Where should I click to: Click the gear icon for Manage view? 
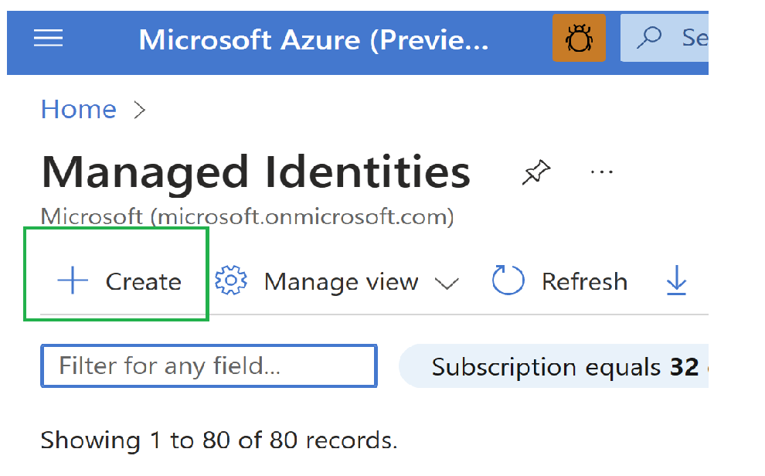[230, 281]
